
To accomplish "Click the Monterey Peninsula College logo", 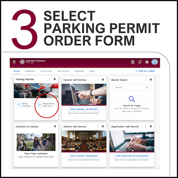I will 32,62.
